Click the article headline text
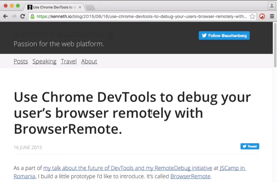This screenshot has width=277, height=183. [x=132, y=113]
